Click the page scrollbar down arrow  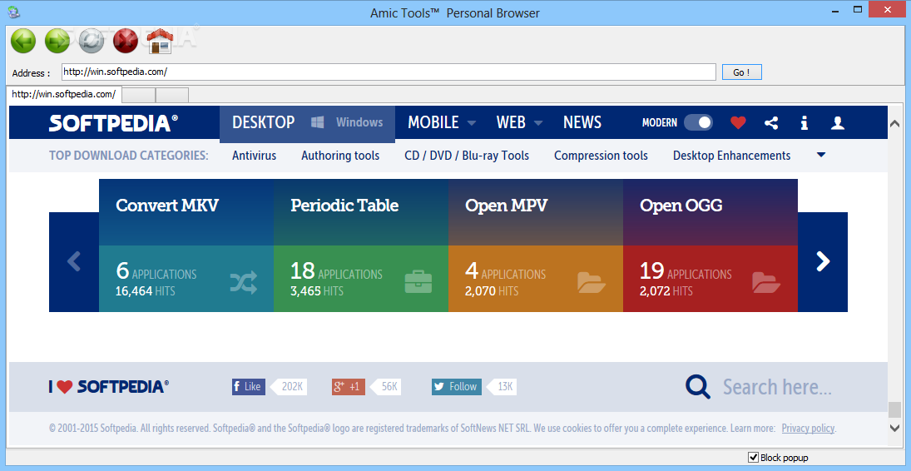[x=894, y=428]
